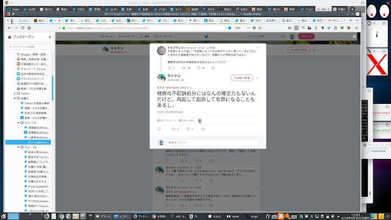Click Firefox zoom level 90% badge
The height and width of the screenshot is (220, 391).
(238, 28)
